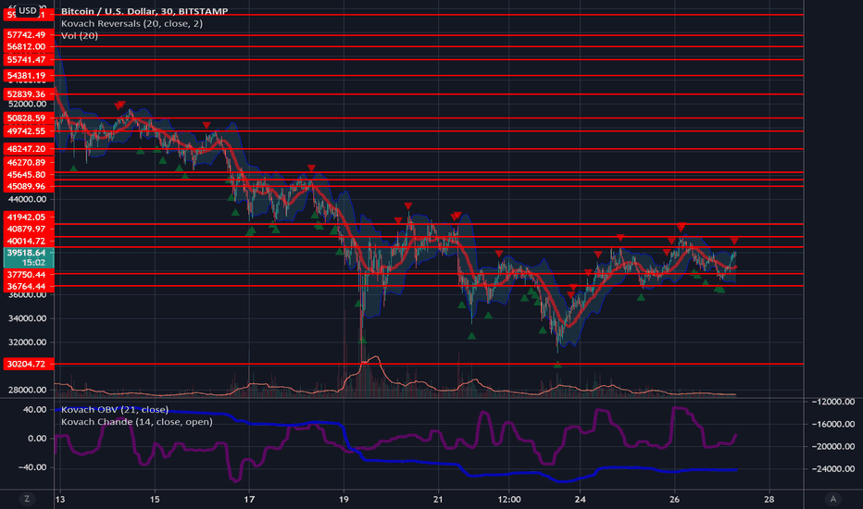Click date 28 on the time axis

[769, 500]
